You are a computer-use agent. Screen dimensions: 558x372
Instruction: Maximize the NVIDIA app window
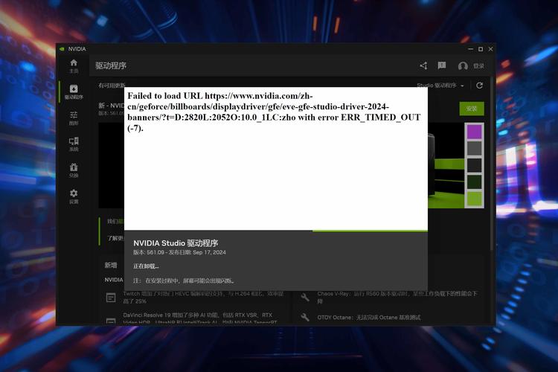click(x=481, y=49)
